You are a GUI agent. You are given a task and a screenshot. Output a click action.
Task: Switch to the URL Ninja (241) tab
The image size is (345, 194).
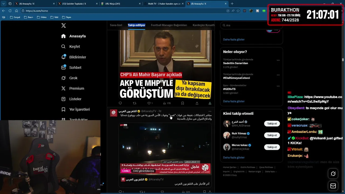[120, 4]
